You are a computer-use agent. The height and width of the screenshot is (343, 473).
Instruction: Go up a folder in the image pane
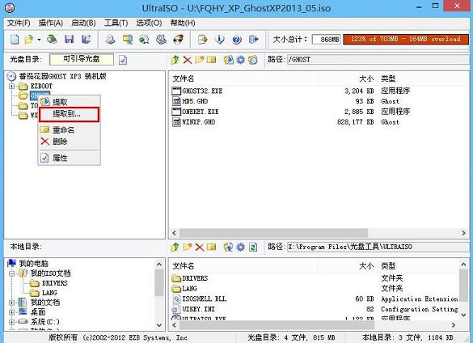[175, 60]
